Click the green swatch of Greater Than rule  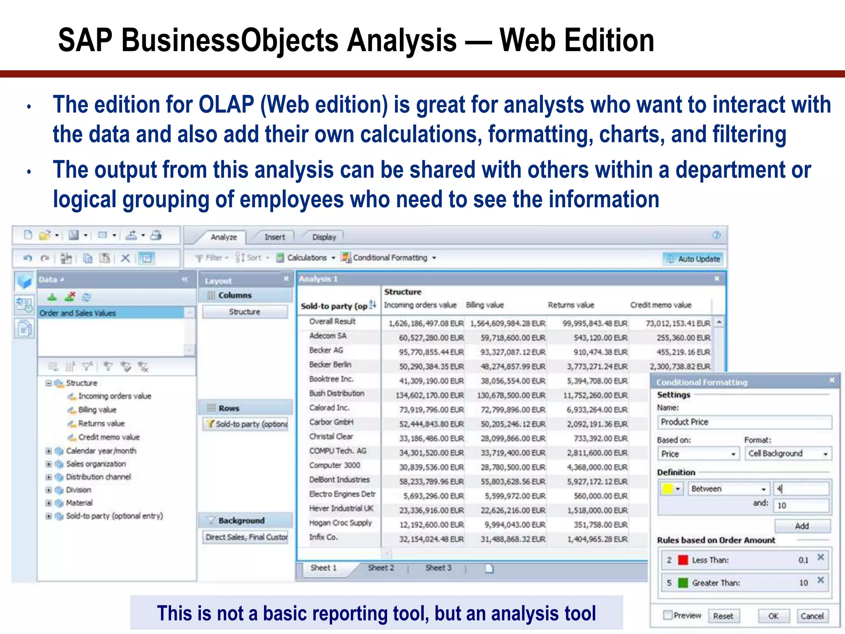[x=683, y=583]
